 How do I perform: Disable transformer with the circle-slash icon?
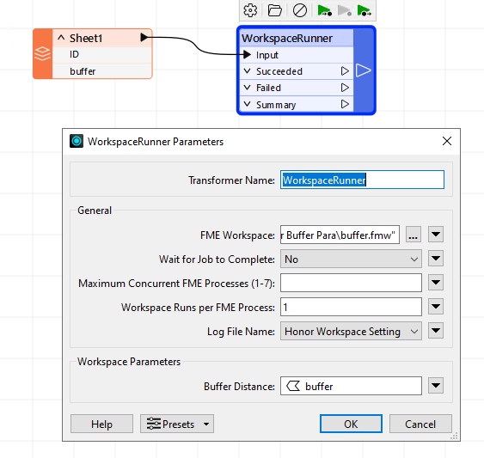coord(300,10)
